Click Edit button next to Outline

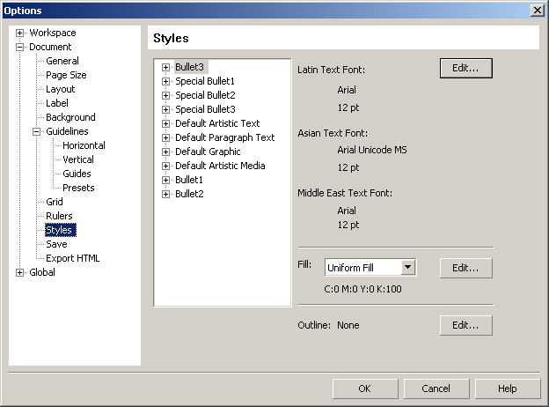(466, 325)
